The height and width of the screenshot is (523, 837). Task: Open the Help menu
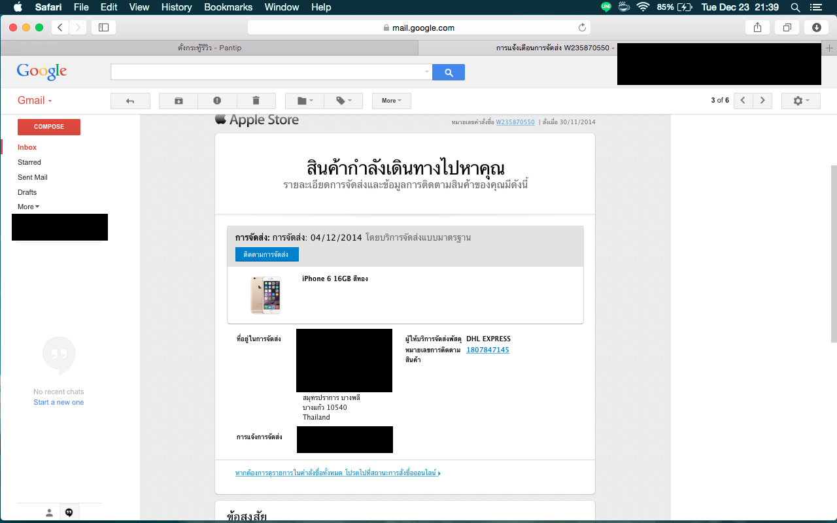[321, 7]
